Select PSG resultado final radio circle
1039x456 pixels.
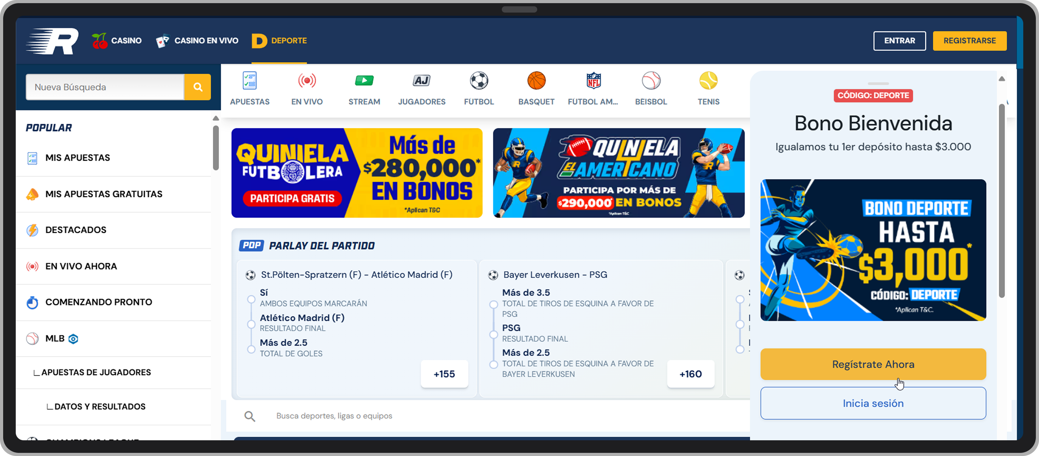[x=493, y=335]
